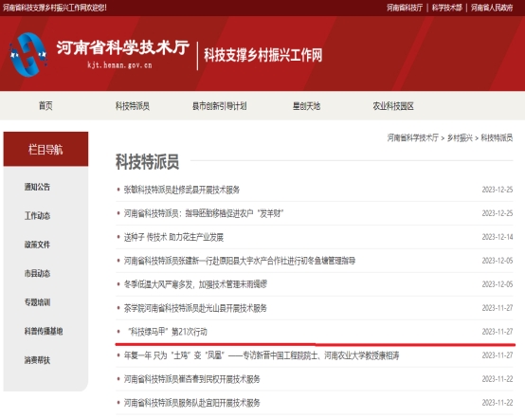Open the 科技特派员 navigation tab
This screenshot has width=525, height=418.
tap(133, 106)
